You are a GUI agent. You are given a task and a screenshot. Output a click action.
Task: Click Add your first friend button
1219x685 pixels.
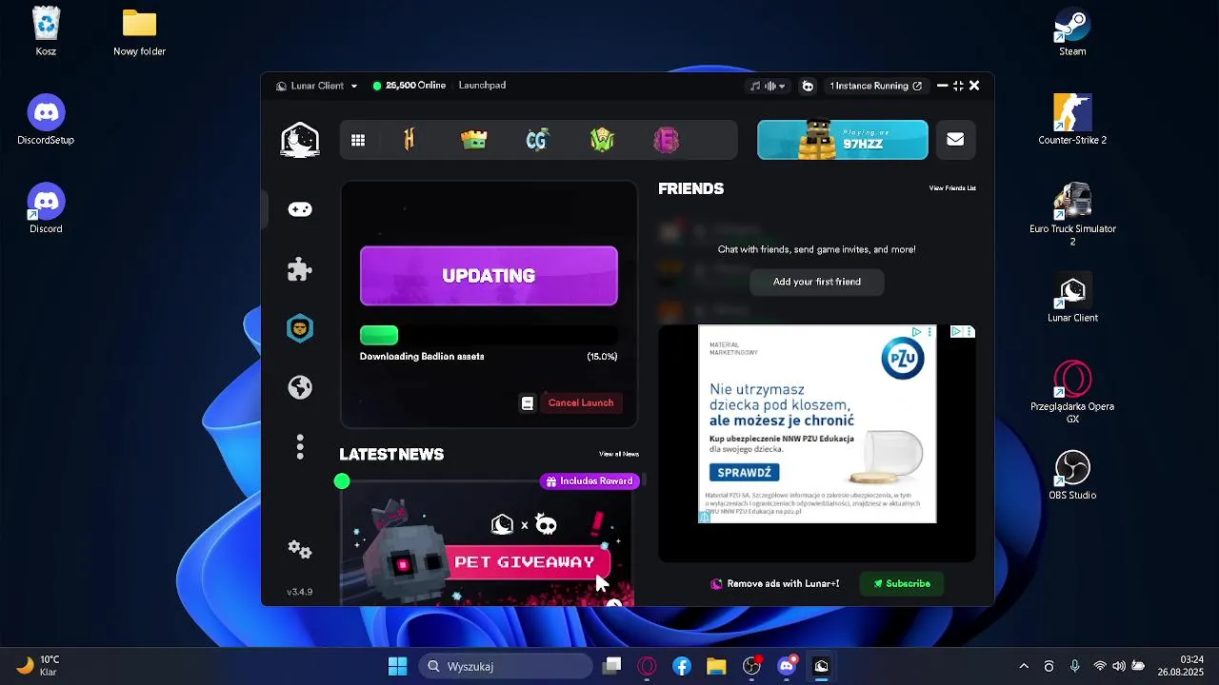(817, 282)
